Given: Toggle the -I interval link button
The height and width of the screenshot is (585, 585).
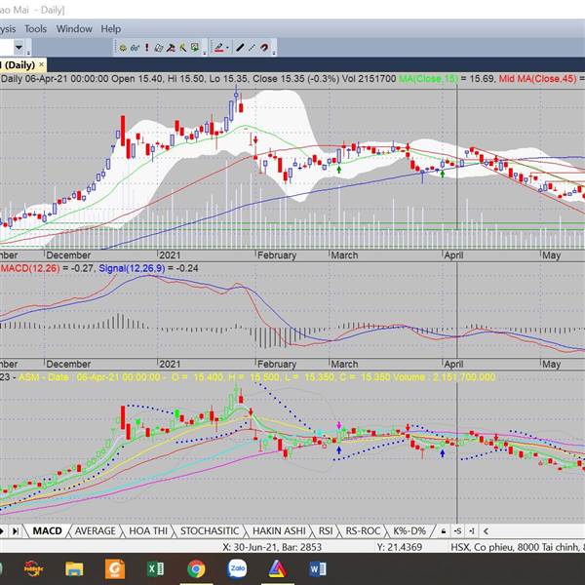Looking at the screenshot, I should [472, 531].
